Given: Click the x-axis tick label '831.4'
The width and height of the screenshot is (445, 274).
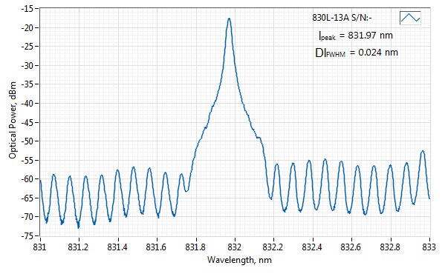Looking at the screenshot, I should coord(117,247).
